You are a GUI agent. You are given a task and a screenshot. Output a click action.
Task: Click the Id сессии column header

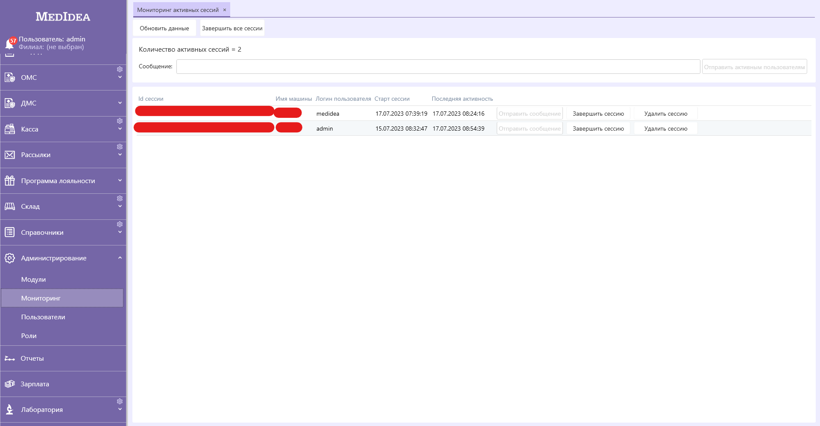[151, 99]
